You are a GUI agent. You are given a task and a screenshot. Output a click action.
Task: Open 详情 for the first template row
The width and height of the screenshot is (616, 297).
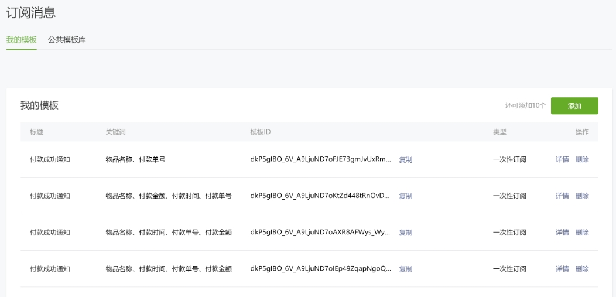pyautogui.click(x=562, y=159)
